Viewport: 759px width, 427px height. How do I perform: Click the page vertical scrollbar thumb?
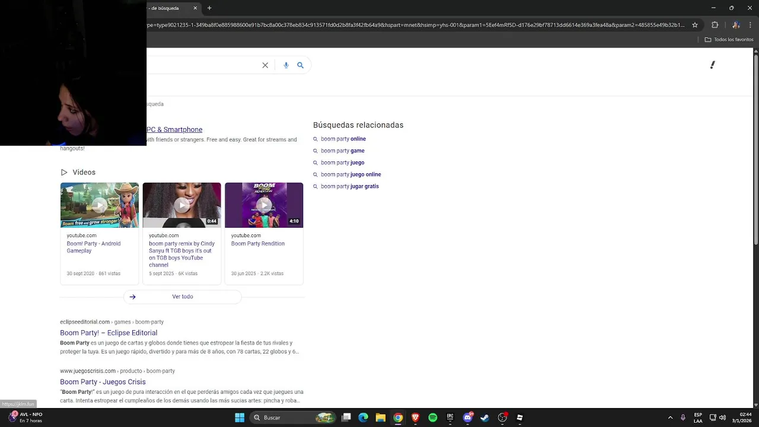[x=756, y=148]
